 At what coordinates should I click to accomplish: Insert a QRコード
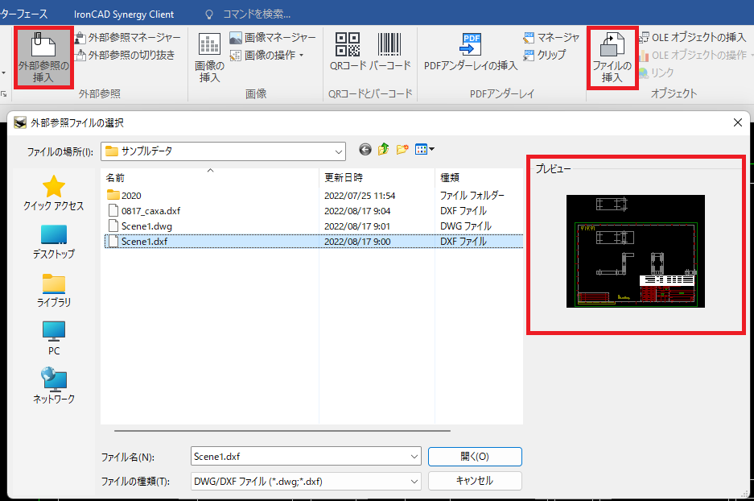point(348,51)
